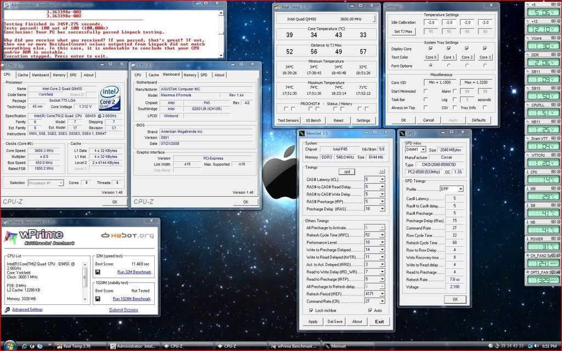
Task: Close the CPU temperature gadget
Action: (558, 172)
